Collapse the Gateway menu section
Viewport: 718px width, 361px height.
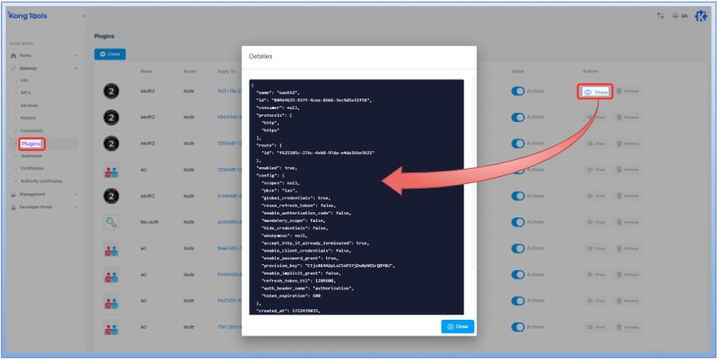coord(76,68)
